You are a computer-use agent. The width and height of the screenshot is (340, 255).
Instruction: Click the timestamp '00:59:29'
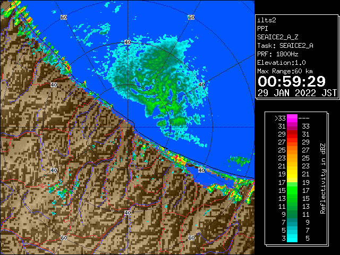pos(292,81)
